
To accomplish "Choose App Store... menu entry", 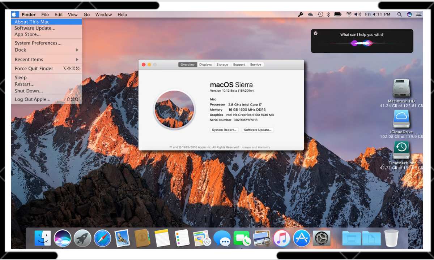I will pyautogui.click(x=46, y=35).
